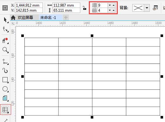Click the ruler origin corner icon

tap(13, 24)
